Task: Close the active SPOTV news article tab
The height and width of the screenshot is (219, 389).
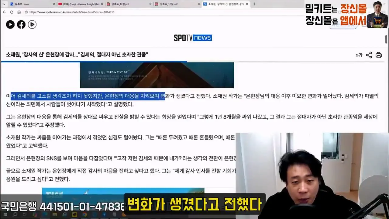Action: coord(247,4)
